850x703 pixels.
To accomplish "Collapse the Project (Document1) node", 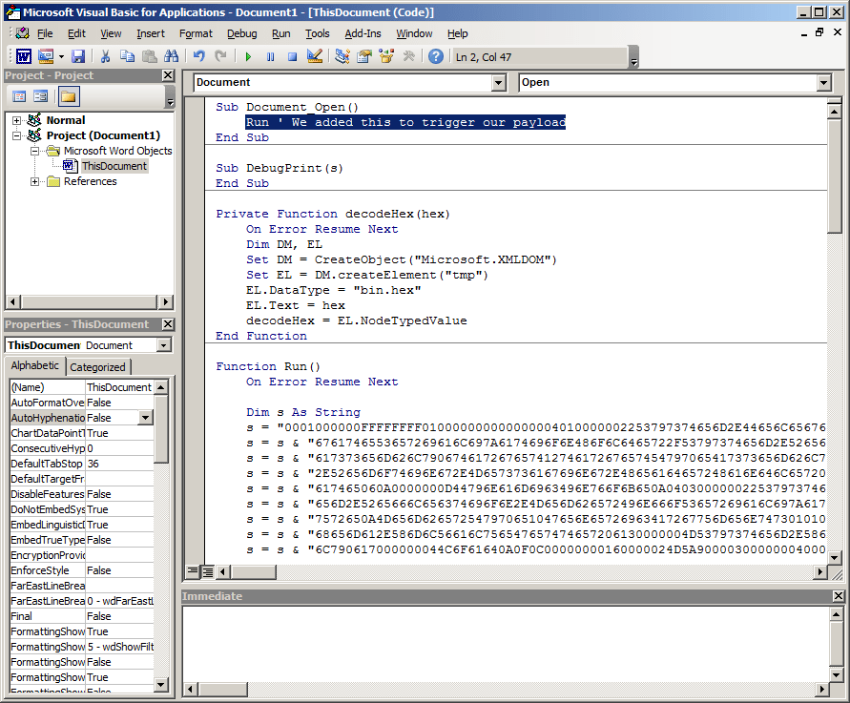I will pos(17,135).
